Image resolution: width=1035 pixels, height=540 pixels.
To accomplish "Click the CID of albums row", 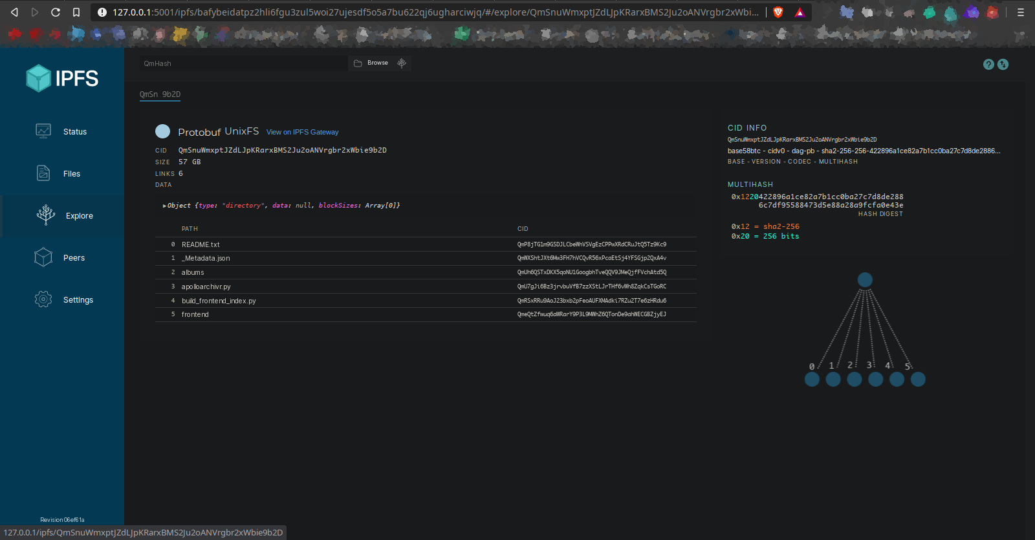I will (592, 272).
